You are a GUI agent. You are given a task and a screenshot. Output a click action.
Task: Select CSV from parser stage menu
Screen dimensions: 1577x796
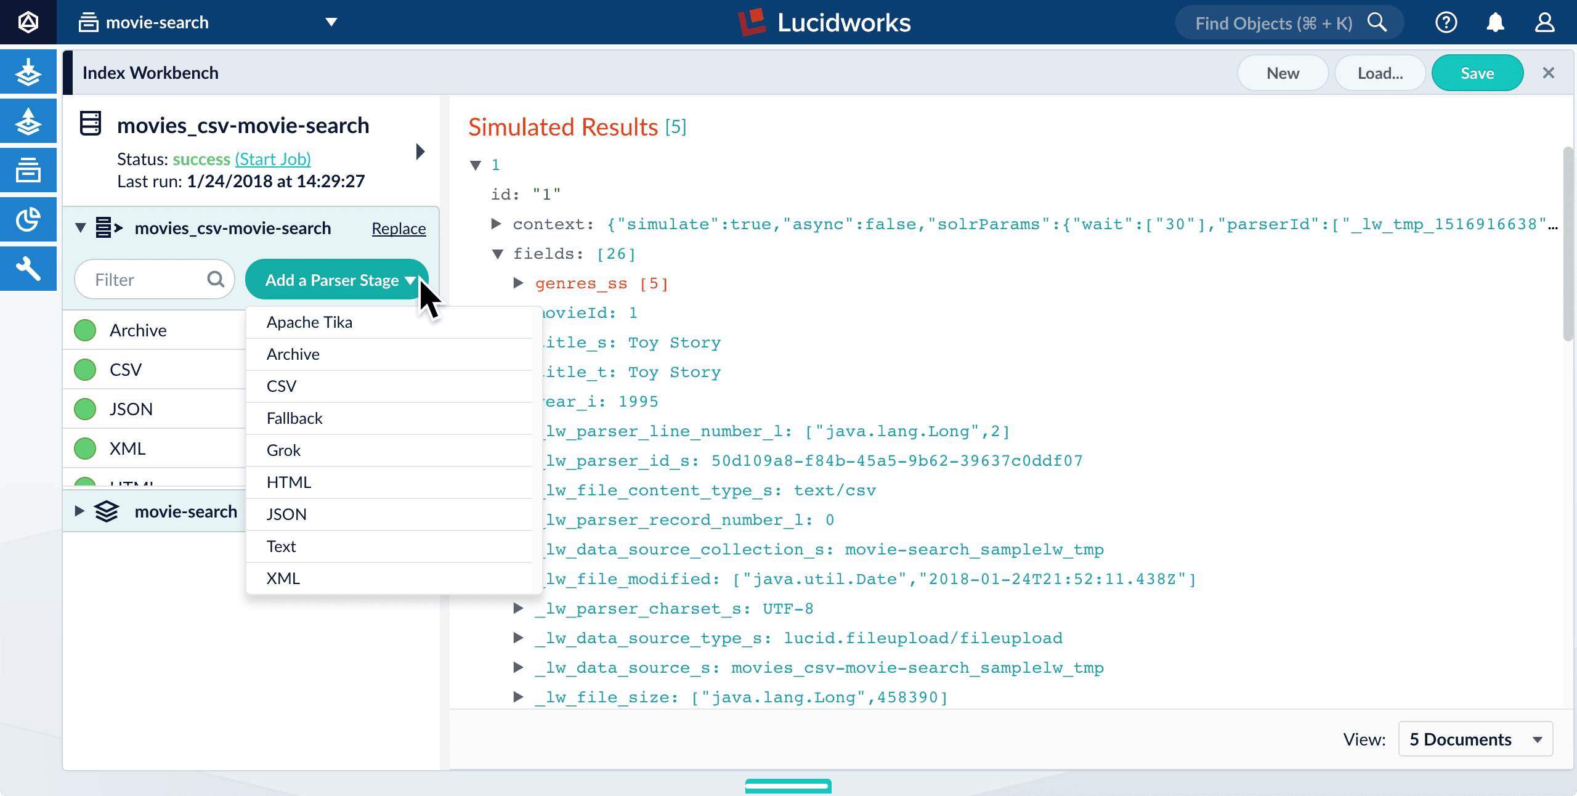click(389, 386)
